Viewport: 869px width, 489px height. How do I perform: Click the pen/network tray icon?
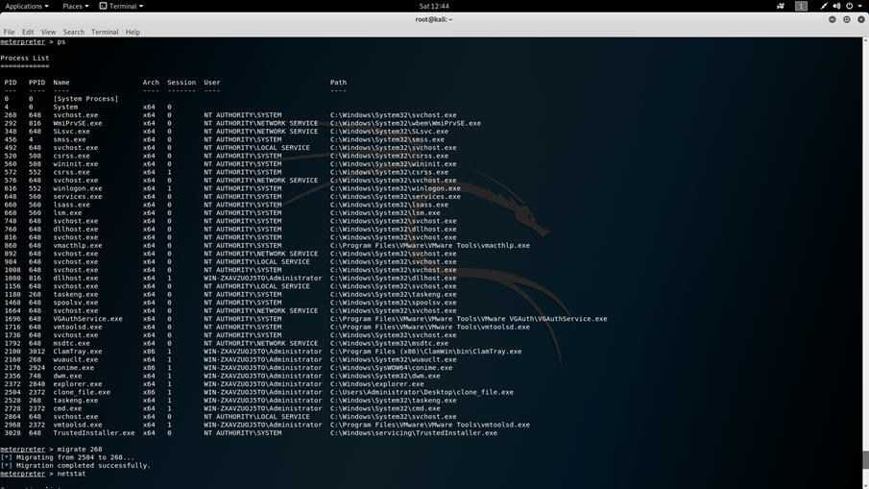[x=824, y=6]
